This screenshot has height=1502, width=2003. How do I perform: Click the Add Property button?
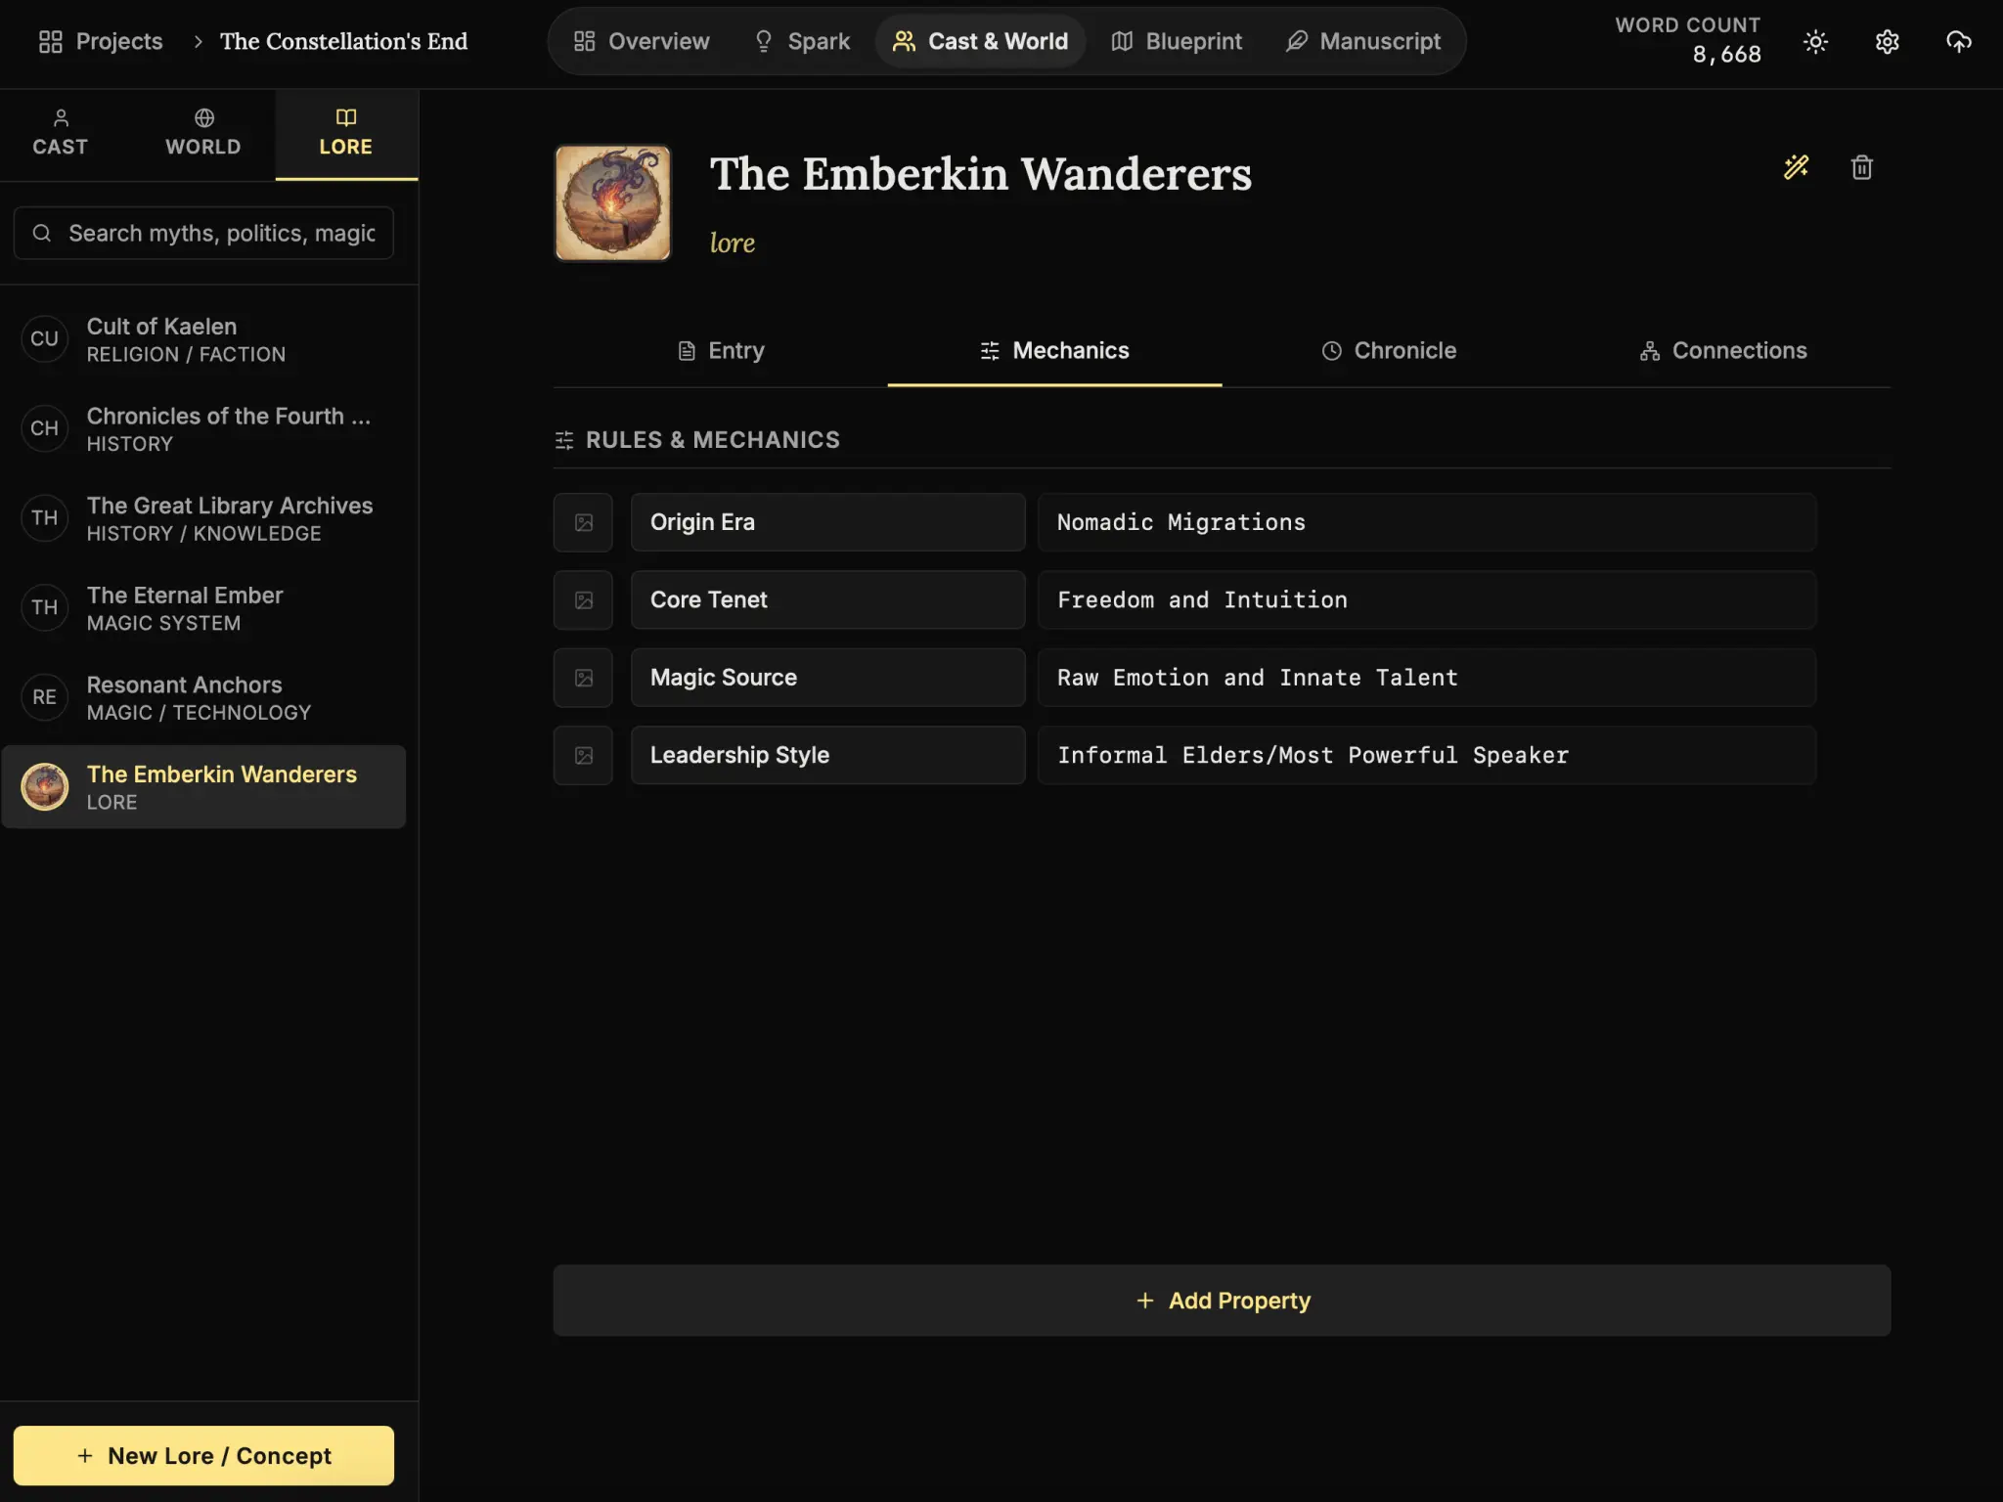[1222, 1301]
